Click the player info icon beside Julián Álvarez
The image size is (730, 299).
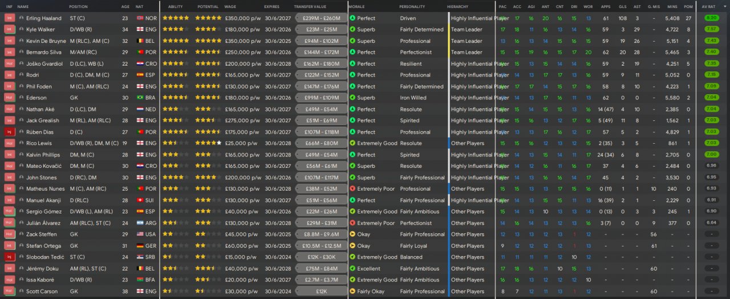coord(21,223)
